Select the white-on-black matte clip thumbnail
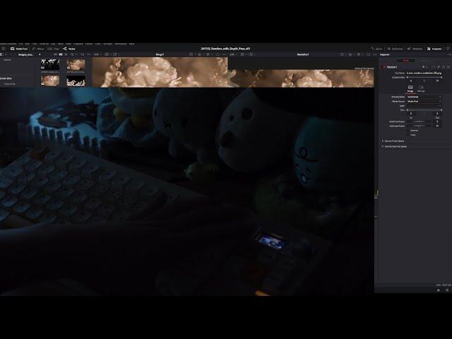Viewport: 452px width, 339px height. tap(76, 81)
